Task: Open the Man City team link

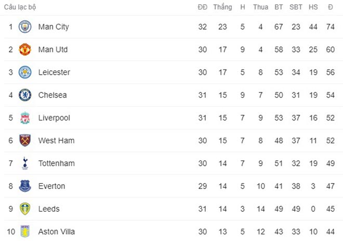Action: pyautogui.click(x=54, y=26)
